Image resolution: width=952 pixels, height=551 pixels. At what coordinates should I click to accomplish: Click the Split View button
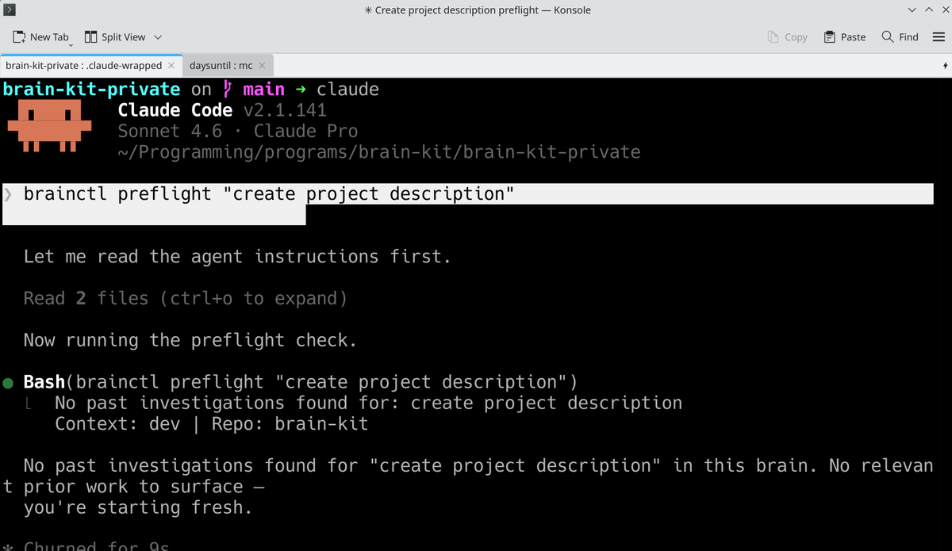[115, 36]
